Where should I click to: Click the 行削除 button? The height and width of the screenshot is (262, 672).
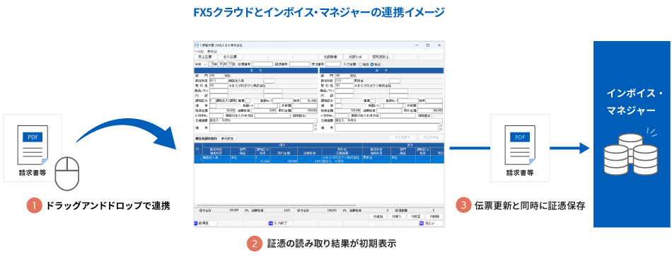[434, 217]
